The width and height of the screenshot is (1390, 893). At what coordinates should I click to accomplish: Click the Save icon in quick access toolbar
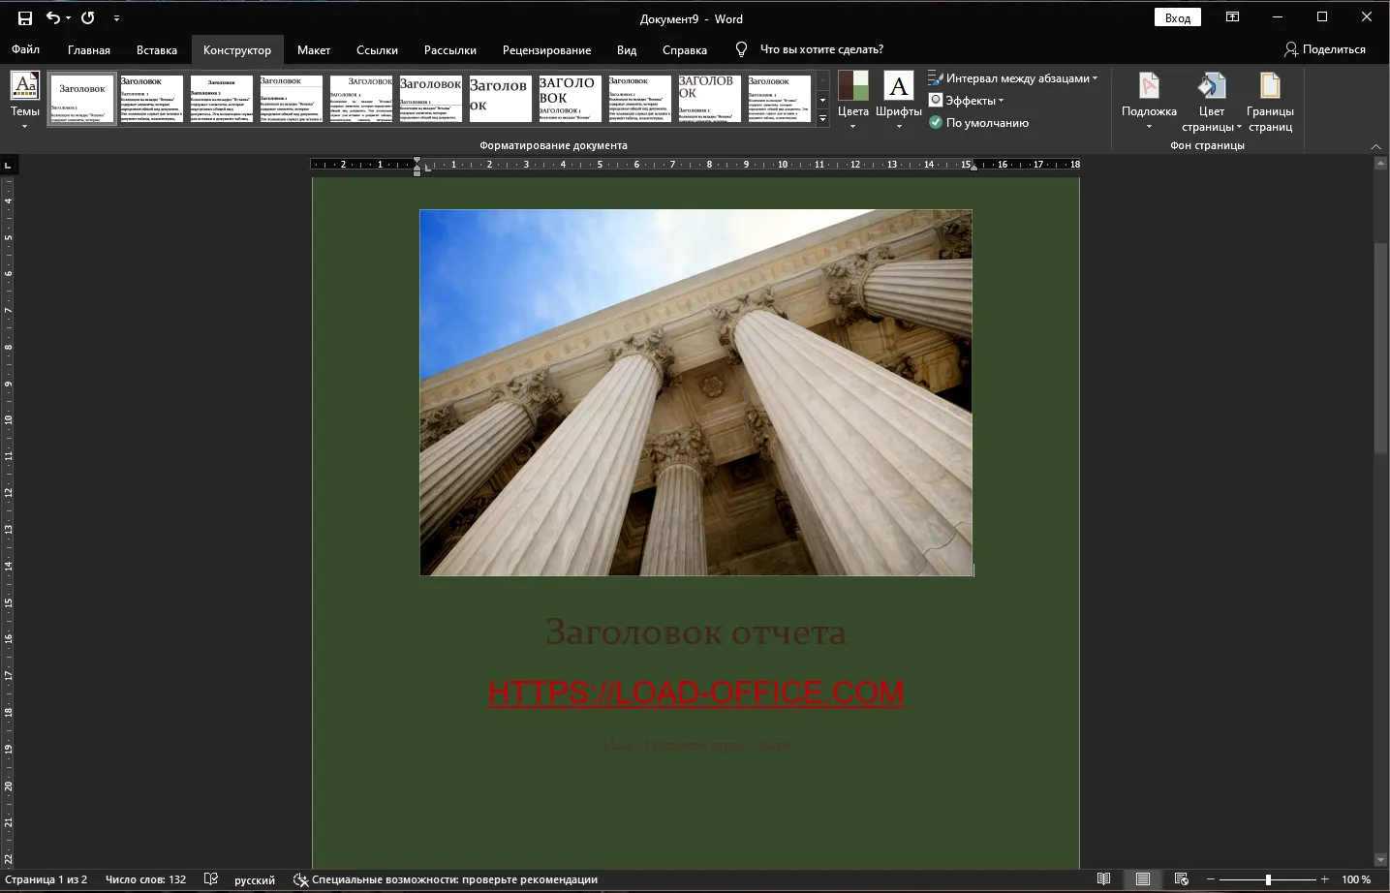(x=25, y=17)
